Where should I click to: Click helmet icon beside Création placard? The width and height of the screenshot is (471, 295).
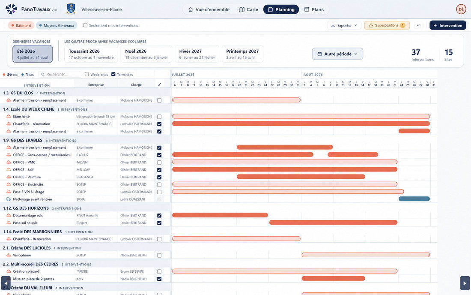9,271
